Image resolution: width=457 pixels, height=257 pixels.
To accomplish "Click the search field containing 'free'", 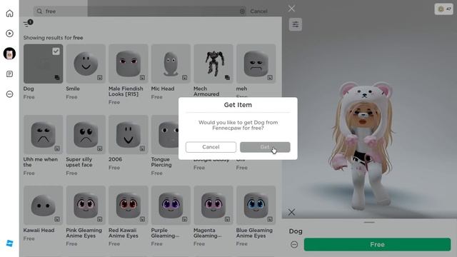I will click(140, 11).
